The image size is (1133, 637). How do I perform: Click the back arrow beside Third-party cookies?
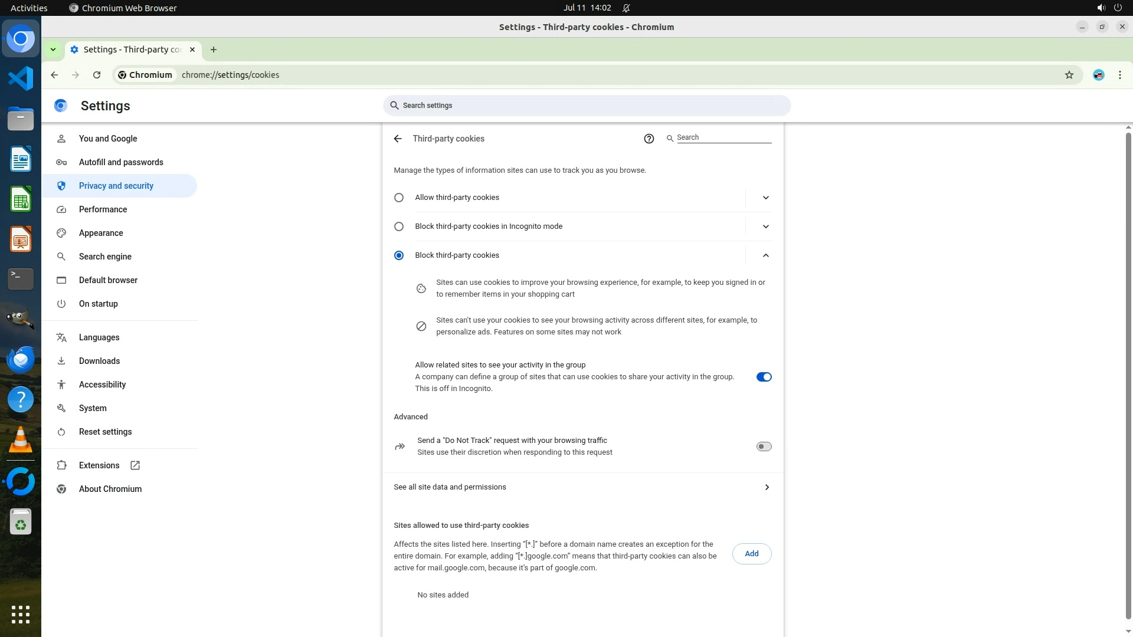click(398, 139)
